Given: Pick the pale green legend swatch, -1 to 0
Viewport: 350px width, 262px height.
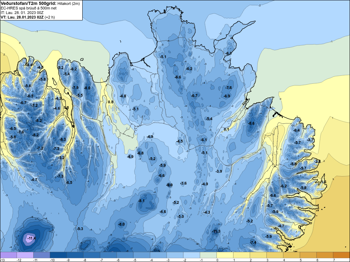Looking at the screenshot, I should pos(208,255).
